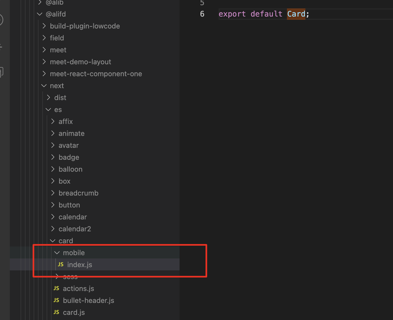
Task: Select the field folder label
Action: click(x=57, y=38)
